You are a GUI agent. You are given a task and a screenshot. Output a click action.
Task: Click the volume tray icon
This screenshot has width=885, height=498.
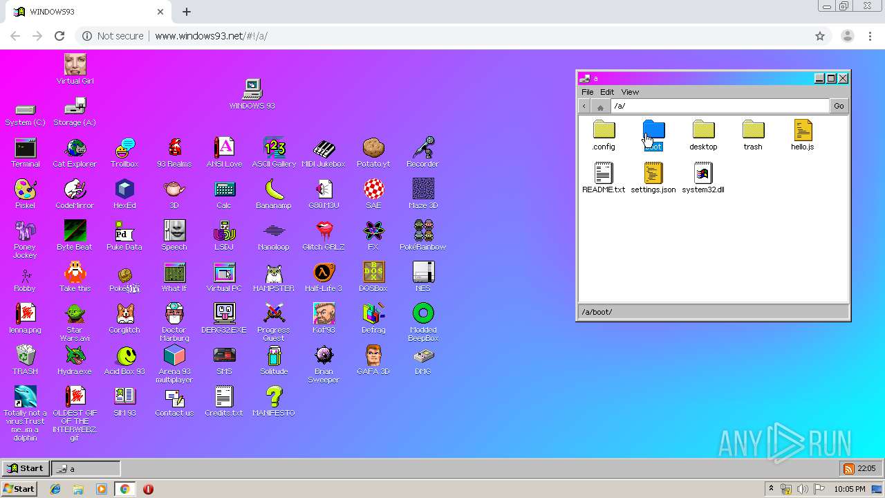pyautogui.click(x=803, y=489)
